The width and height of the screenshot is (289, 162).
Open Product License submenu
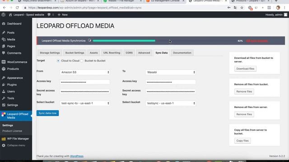pyautogui.click(x=12, y=131)
